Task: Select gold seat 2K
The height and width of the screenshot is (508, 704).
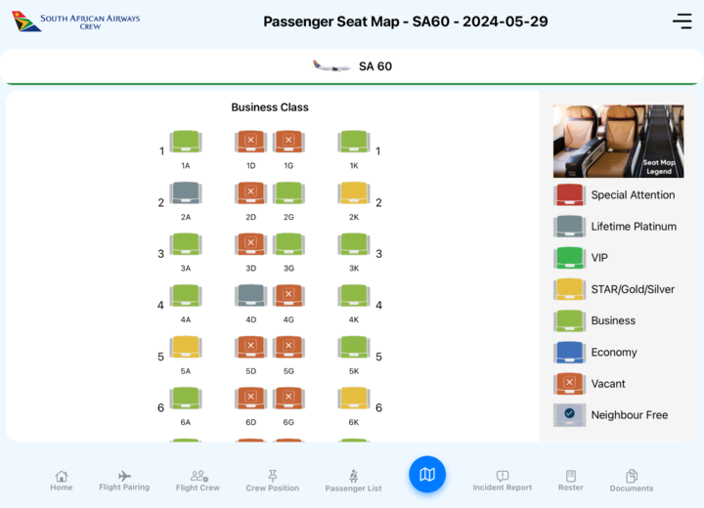Action: point(354,193)
